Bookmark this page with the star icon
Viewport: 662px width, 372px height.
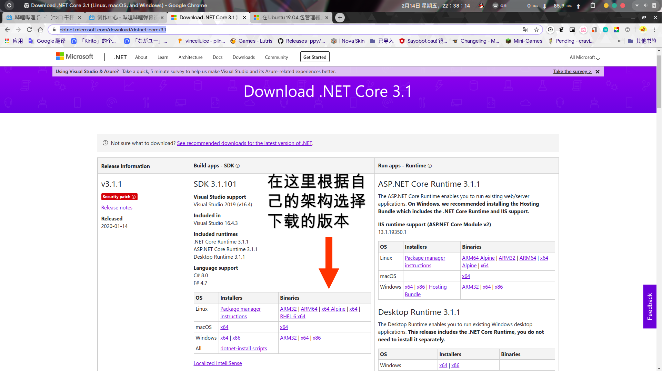536,30
